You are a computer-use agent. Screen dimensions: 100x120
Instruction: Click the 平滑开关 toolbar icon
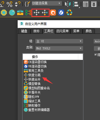[4, 13]
